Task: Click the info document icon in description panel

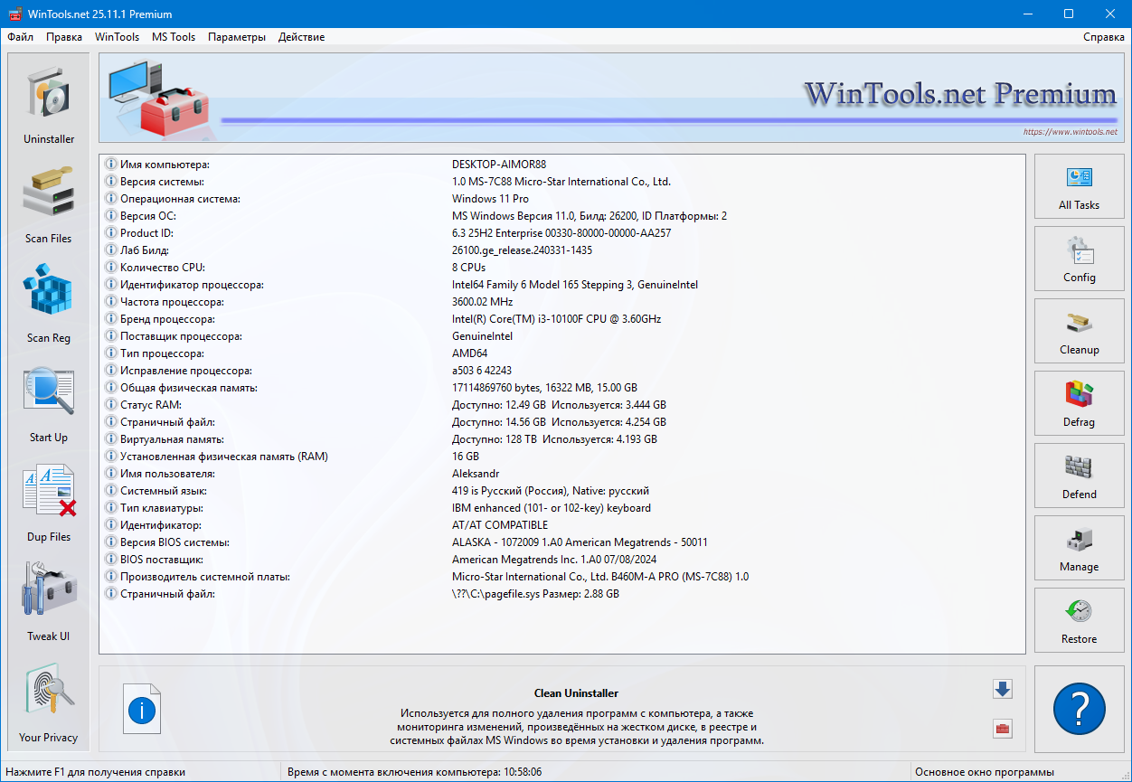Action: [142, 709]
